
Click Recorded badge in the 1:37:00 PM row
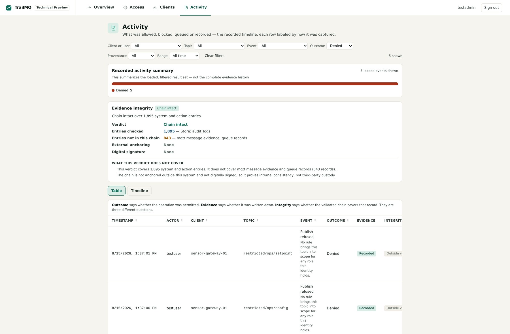coord(366,308)
